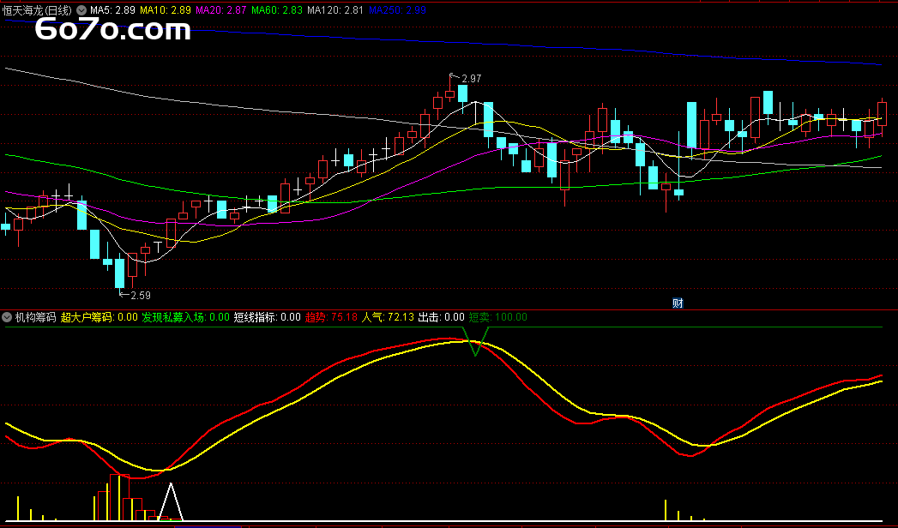Click the 2.59 low price marker
The width and height of the screenshot is (898, 528).
(139, 296)
